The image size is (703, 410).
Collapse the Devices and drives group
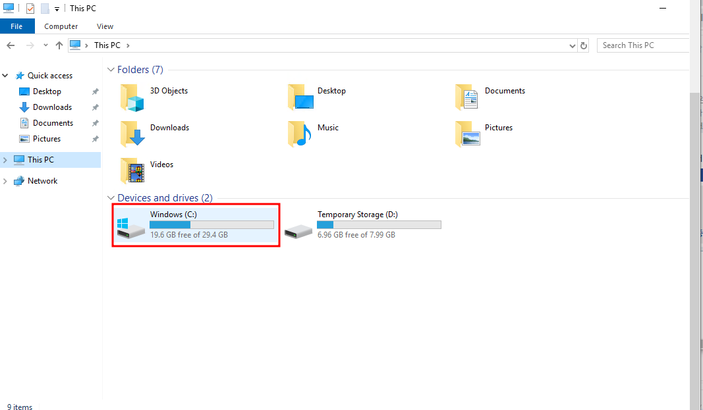(111, 198)
